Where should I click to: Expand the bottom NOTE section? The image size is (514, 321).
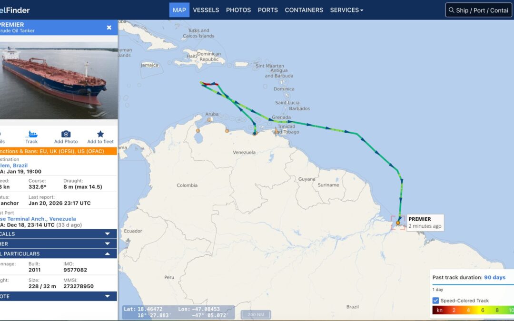tap(59, 296)
